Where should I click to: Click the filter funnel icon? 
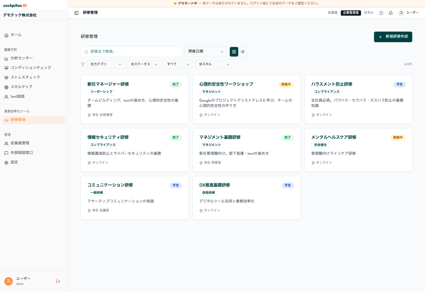(83, 65)
